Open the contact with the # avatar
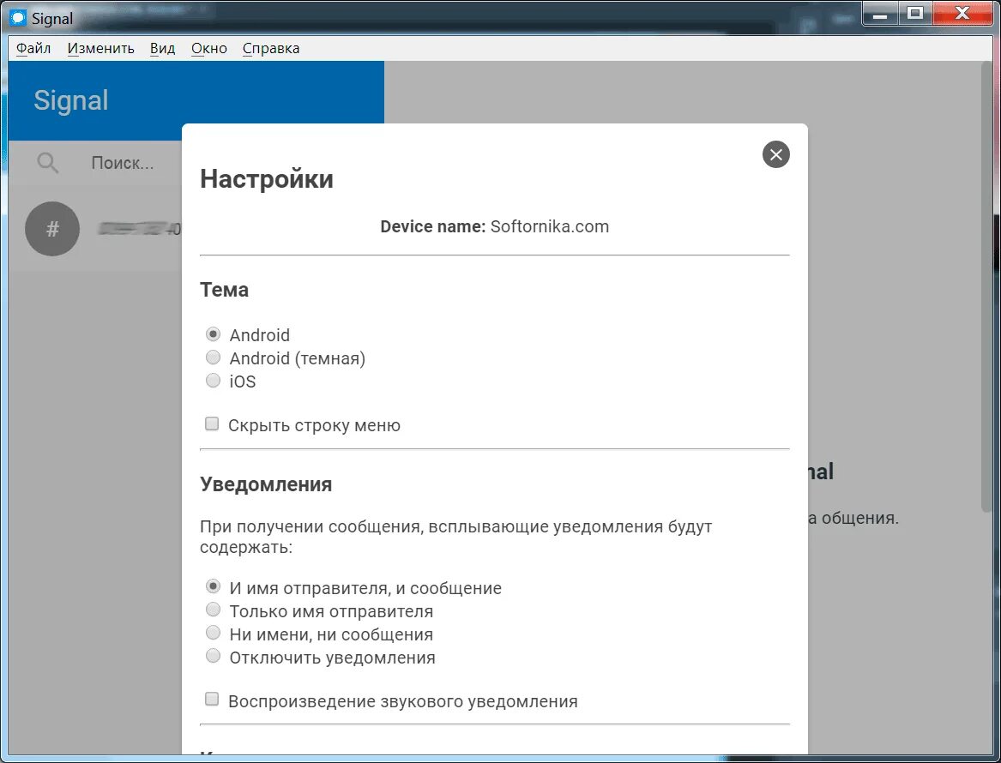 [x=52, y=228]
